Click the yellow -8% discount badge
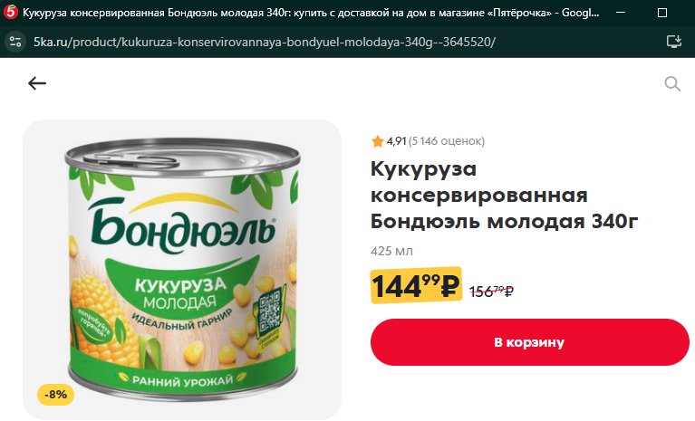 click(56, 395)
